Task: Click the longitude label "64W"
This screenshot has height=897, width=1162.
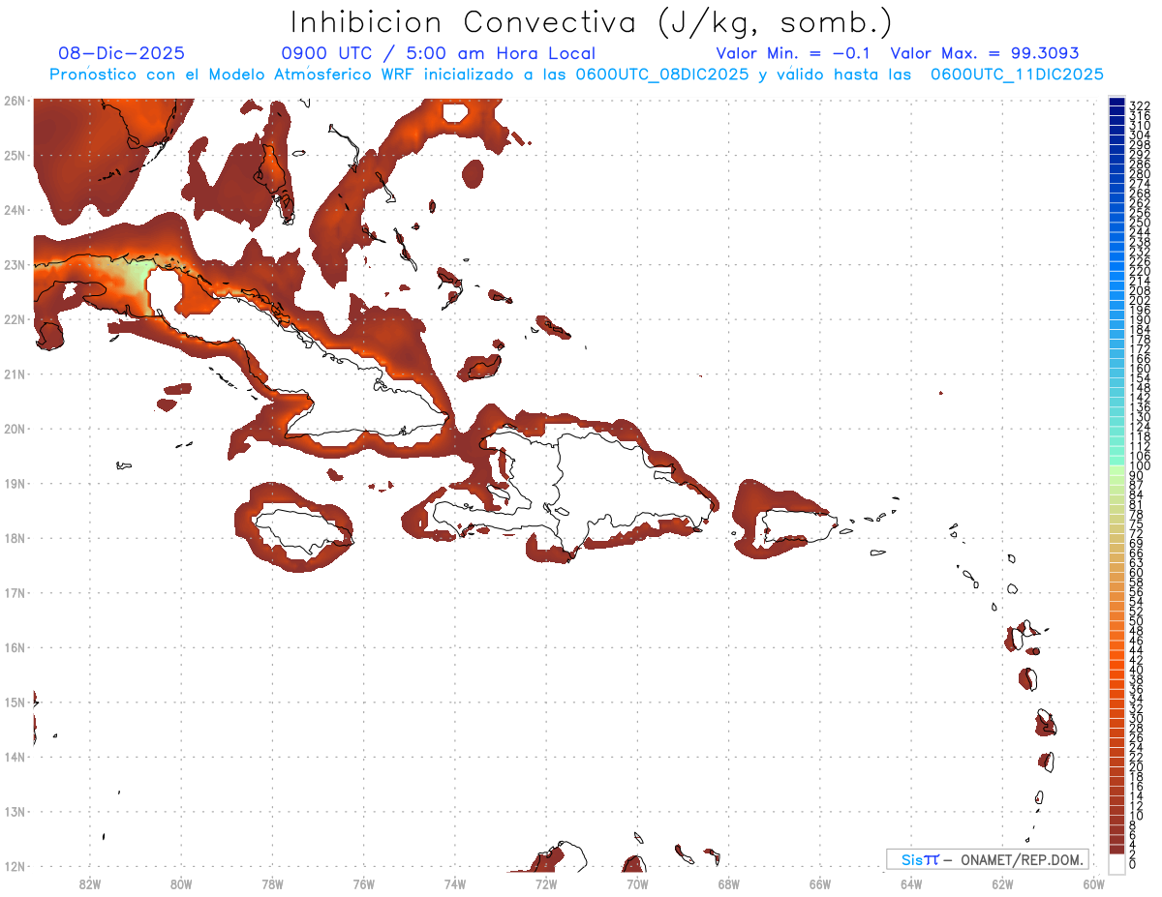Action: tap(911, 883)
